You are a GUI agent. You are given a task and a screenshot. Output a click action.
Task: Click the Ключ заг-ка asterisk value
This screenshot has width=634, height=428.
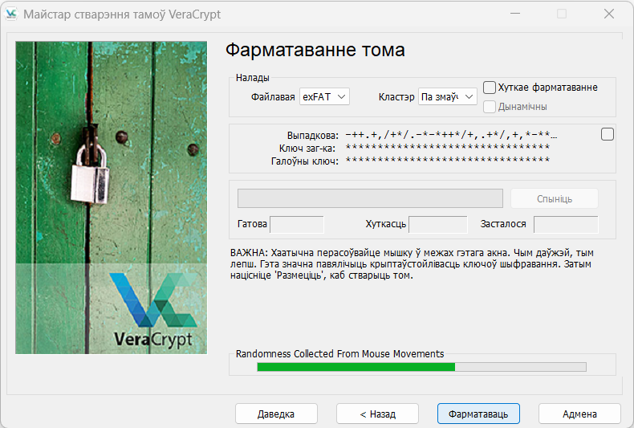point(448,147)
